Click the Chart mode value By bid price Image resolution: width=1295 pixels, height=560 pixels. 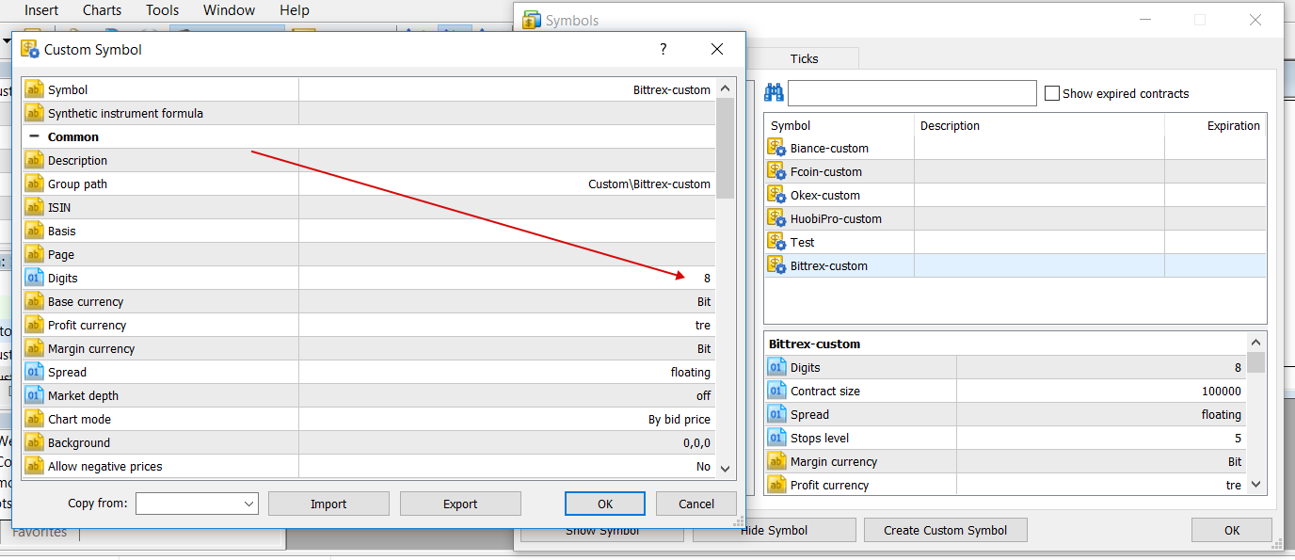(x=679, y=419)
